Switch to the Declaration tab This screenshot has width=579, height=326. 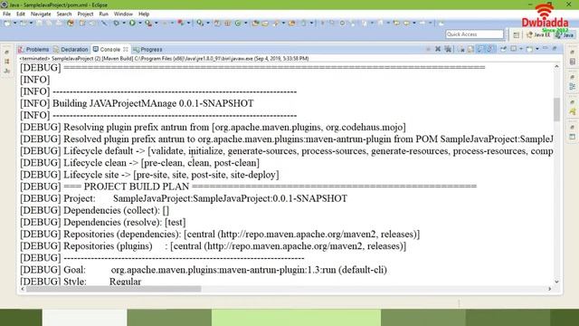coord(71,49)
